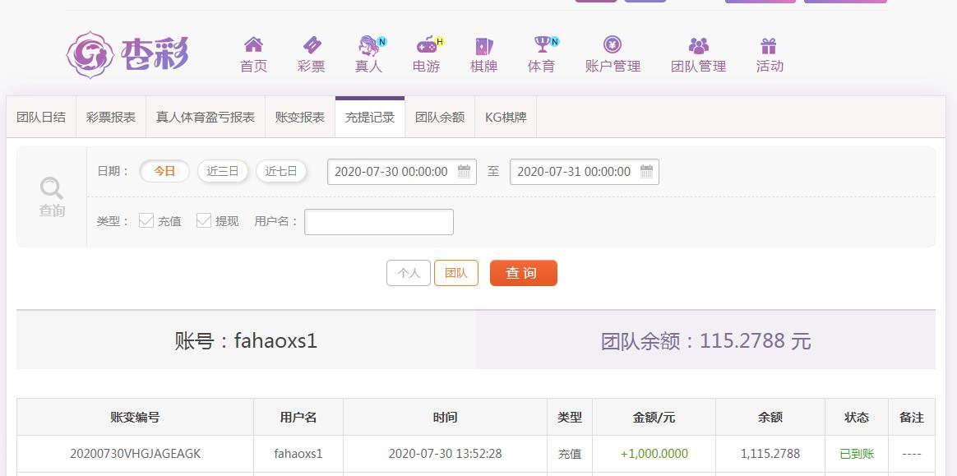Open the 活动 gift box icon
The width and height of the screenshot is (957, 476).
(x=769, y=46)
